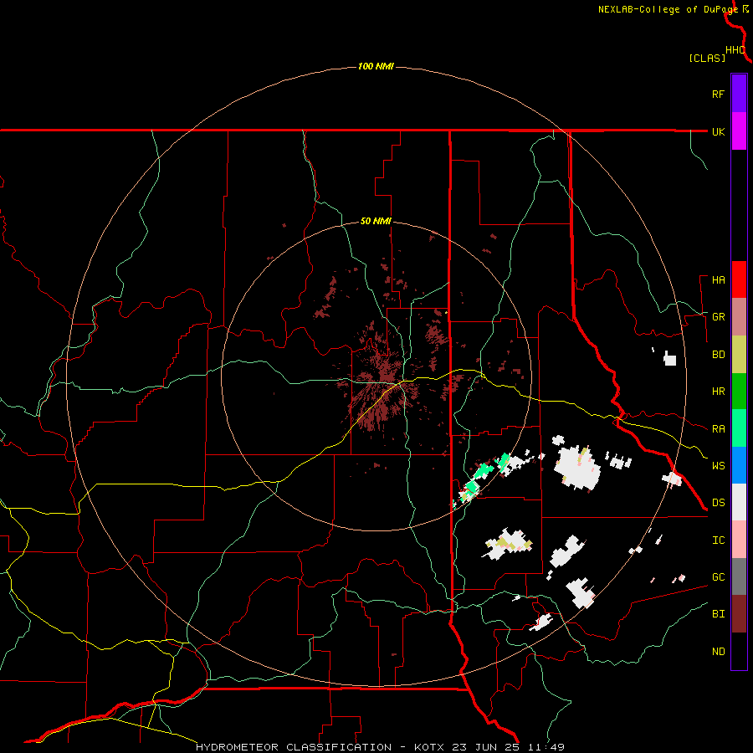Click the RA light green legend swatch
The width and height of the screenshot is (753, 753).
point(739,428)
